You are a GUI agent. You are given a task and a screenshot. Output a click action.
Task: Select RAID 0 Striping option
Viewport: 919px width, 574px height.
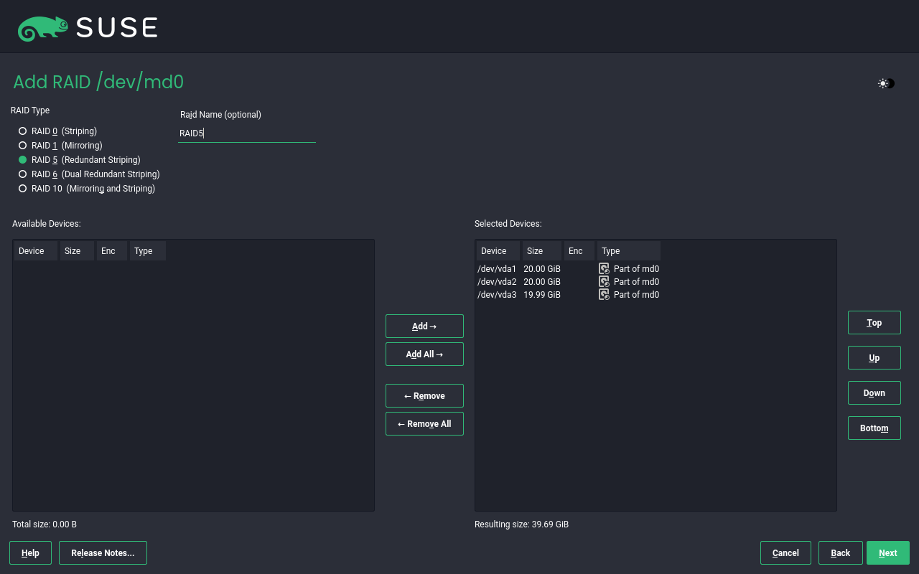coord(23,131)
